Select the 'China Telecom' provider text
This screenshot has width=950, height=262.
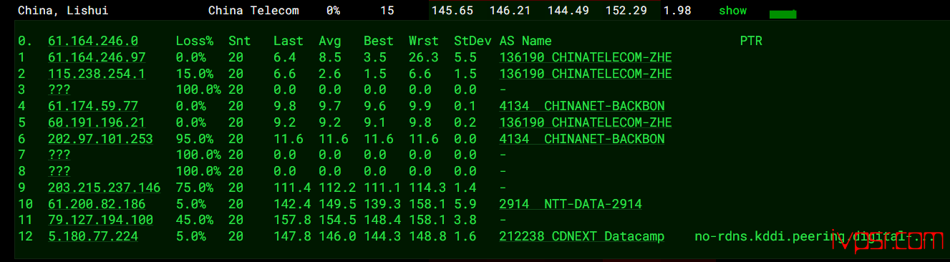[253, 11]
